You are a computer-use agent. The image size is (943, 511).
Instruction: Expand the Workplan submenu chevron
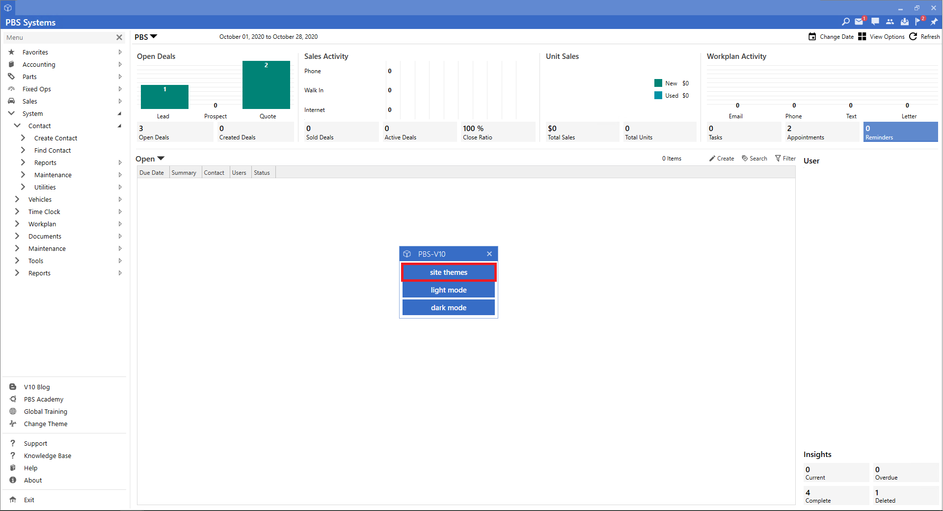pyautogui.click(x=17, y=224)
